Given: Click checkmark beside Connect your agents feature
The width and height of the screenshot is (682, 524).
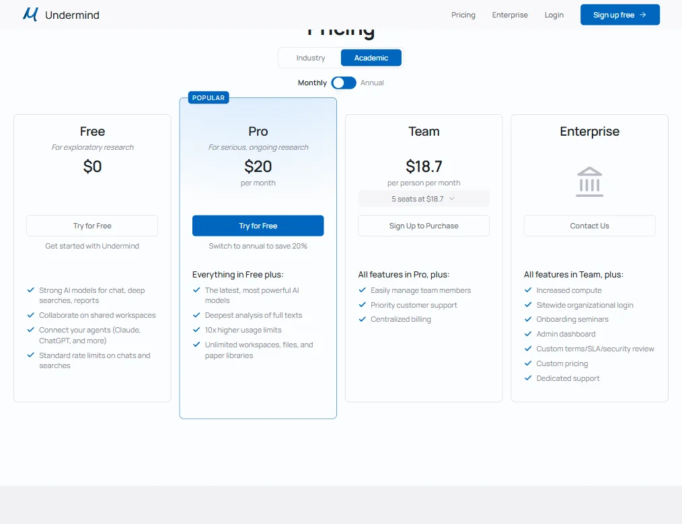Looking at the screenshot, I should 31,330.
